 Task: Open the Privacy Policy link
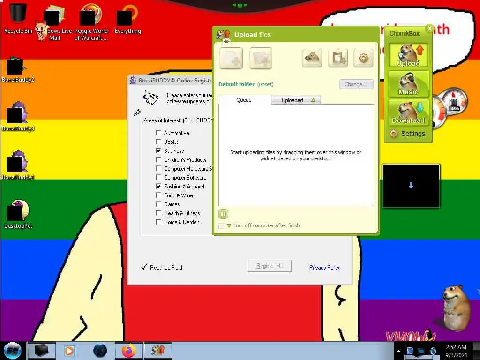(325, 268)
